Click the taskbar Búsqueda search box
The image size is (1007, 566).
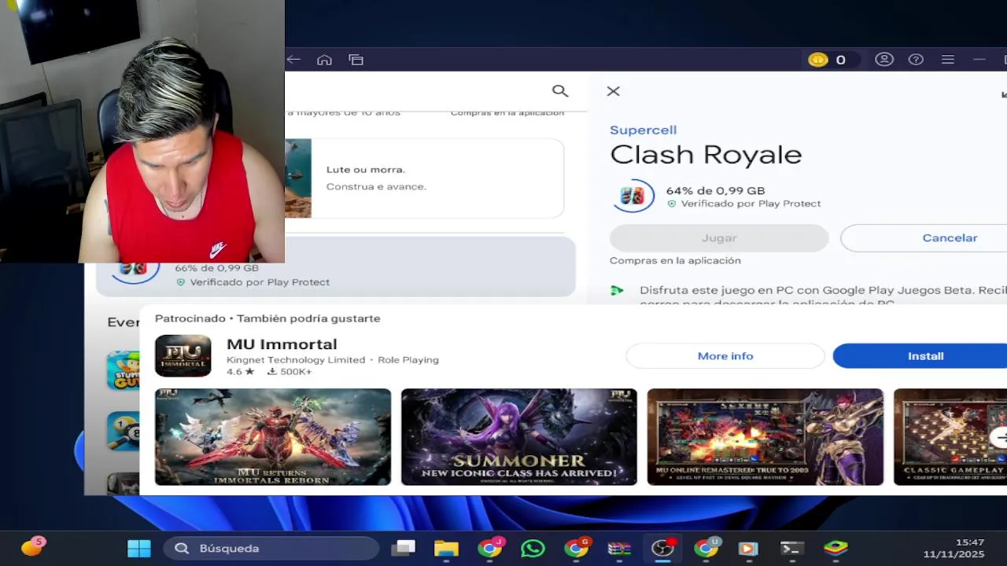[x=271, y=549]
